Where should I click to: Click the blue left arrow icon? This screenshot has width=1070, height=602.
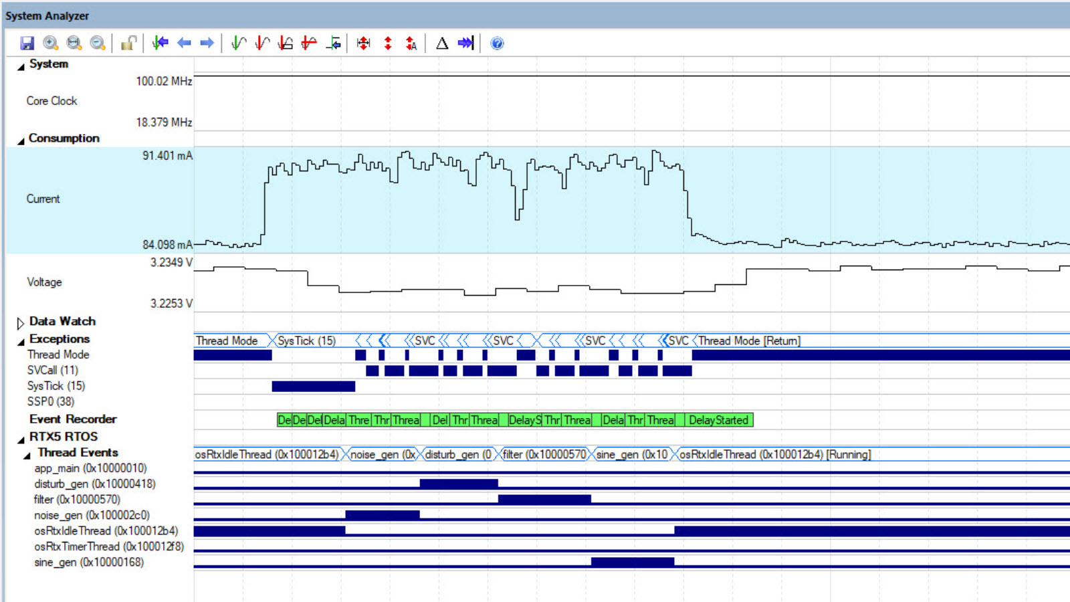coord(184,43)
